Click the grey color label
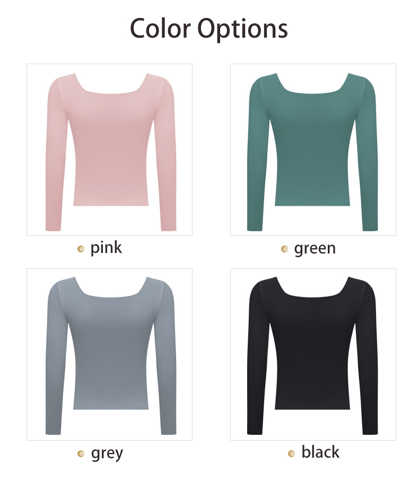Screen dimensions: 419x481 click(x=107, y=453)
